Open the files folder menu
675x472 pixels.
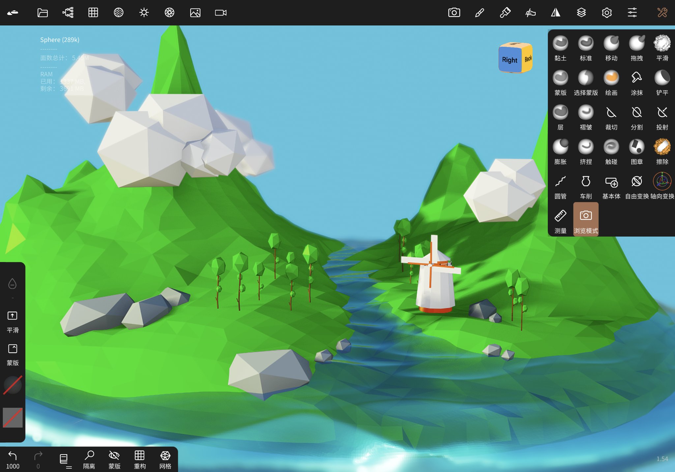pyautogui.click(x=43, y=13)
